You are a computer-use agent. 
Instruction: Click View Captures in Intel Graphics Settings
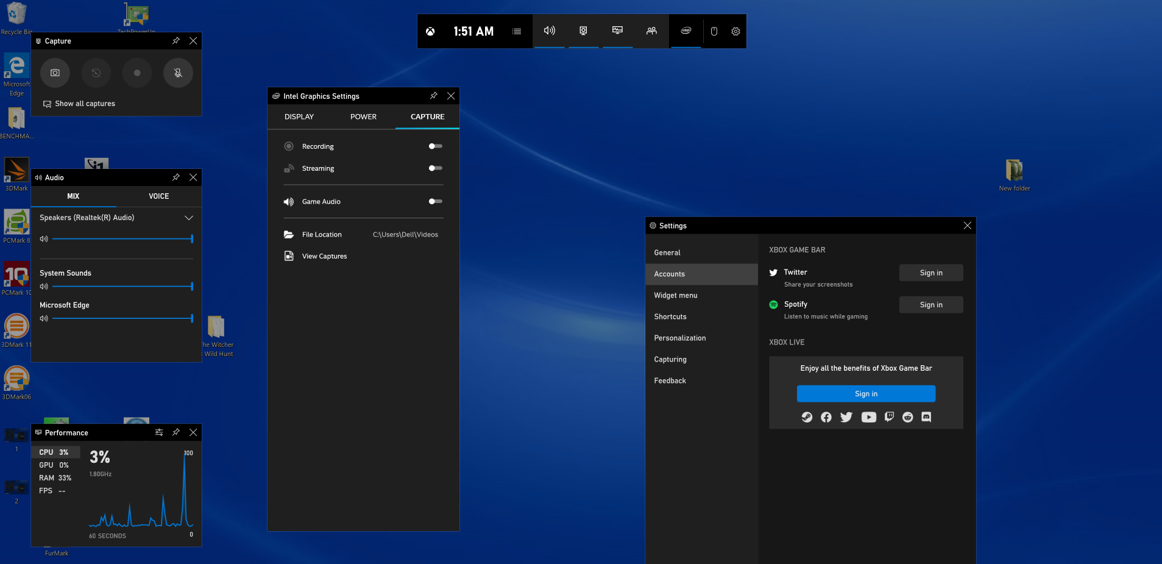(x=324, y=256)
